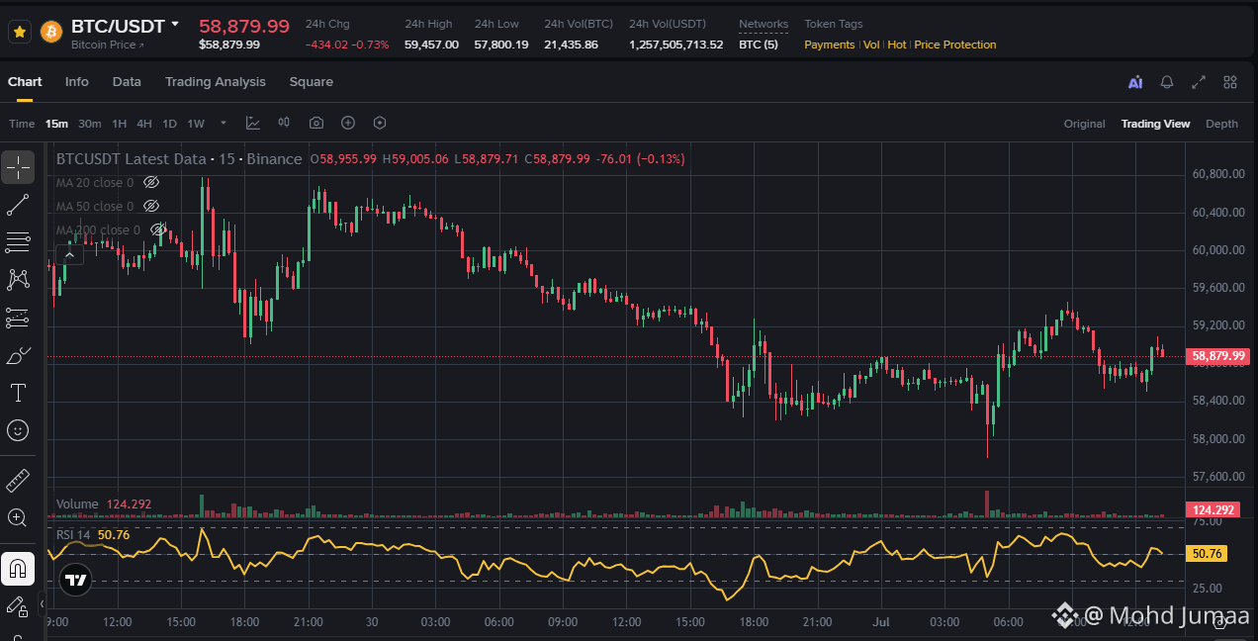Click the TradingView logo on chart
Image resolution: width=1258 pixels, height=641 pixels.
(76, 580)
